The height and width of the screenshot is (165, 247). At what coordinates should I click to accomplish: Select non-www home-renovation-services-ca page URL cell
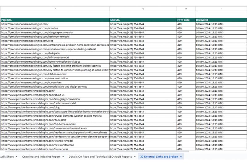pos(55,62)
